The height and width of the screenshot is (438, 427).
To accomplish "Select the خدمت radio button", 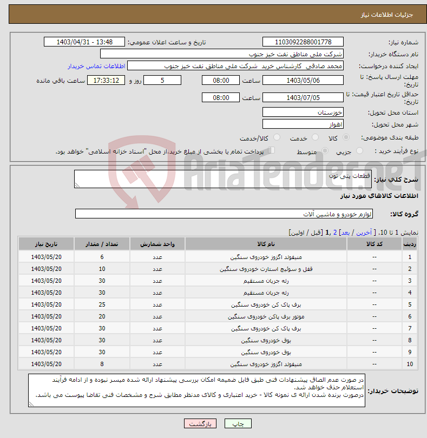I will pos(315,137).
